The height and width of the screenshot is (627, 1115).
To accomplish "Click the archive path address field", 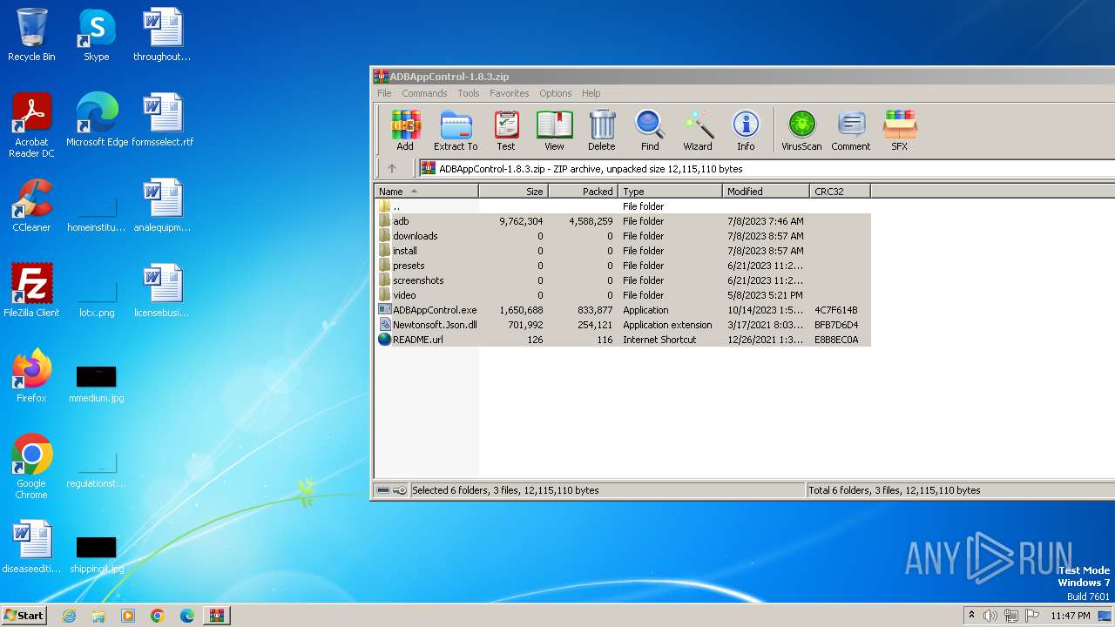I will tap(767, 168).
